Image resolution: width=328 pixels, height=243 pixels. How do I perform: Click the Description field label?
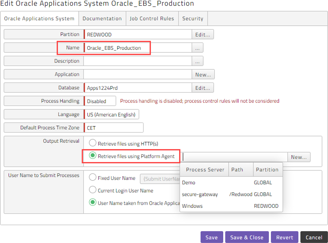(x=67, y=61)
